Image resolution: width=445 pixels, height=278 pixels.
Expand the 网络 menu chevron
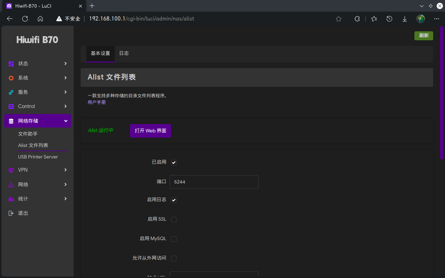(65, 185)
